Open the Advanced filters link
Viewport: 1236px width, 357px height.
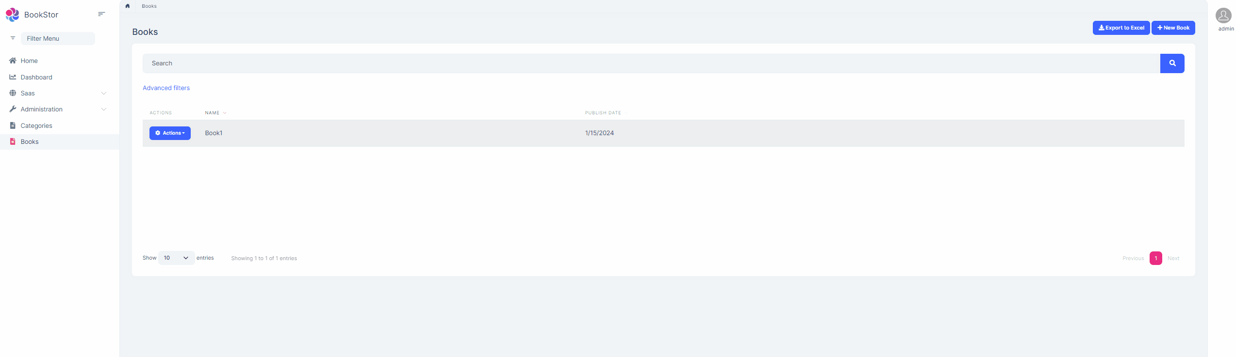(x=166, y=88)
